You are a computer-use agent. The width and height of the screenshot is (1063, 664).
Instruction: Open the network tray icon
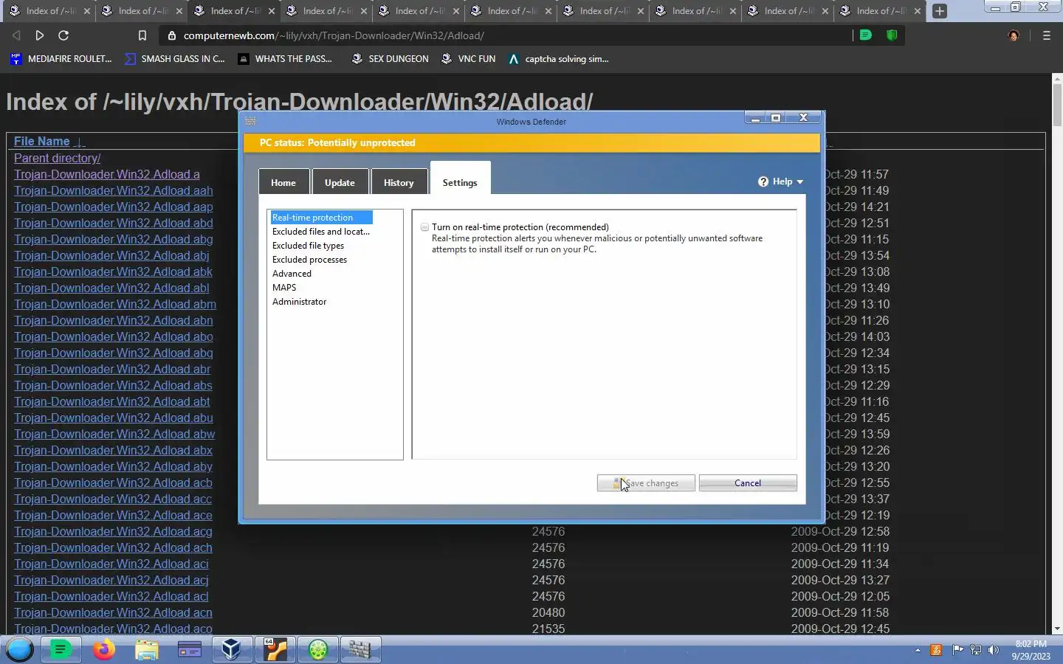(x=975, y=650)
